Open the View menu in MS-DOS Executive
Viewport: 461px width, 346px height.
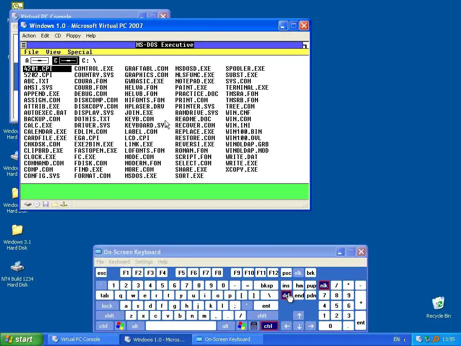53,52
